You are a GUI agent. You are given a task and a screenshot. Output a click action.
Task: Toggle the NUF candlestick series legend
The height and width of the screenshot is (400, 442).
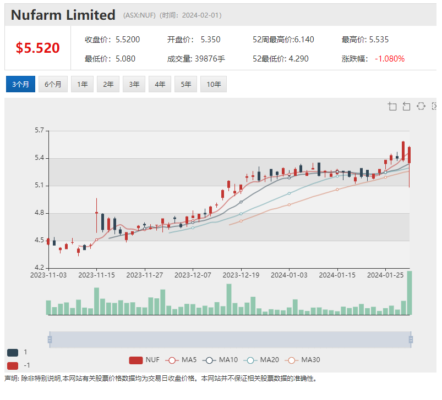144,360
